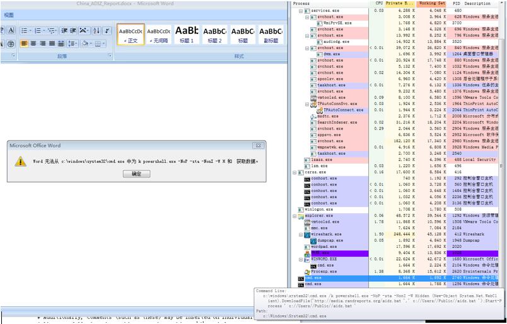Click the Bullets list icon in Word

[24, 31]
